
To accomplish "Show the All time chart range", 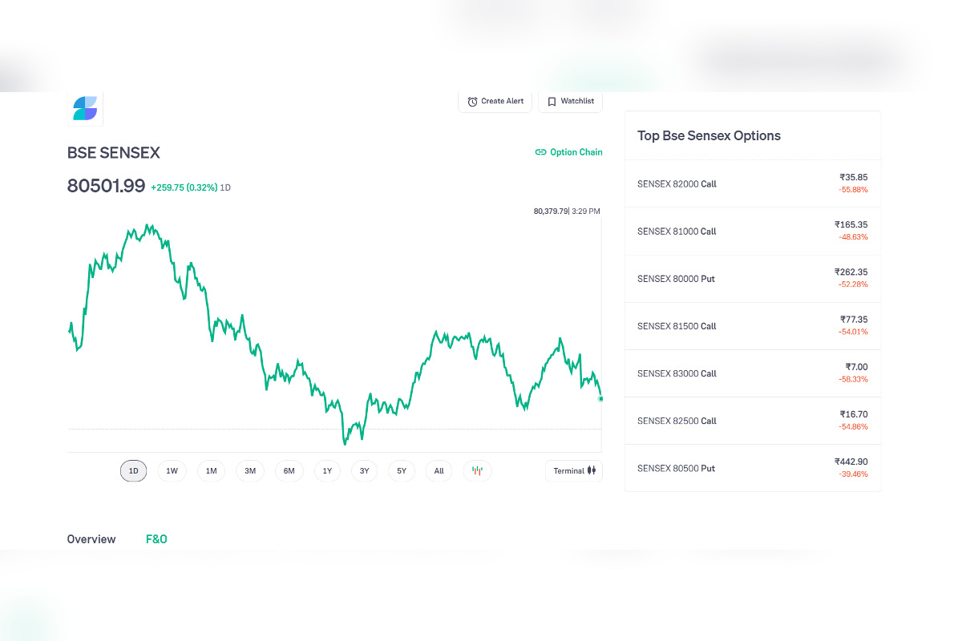I will pos(439,471).
